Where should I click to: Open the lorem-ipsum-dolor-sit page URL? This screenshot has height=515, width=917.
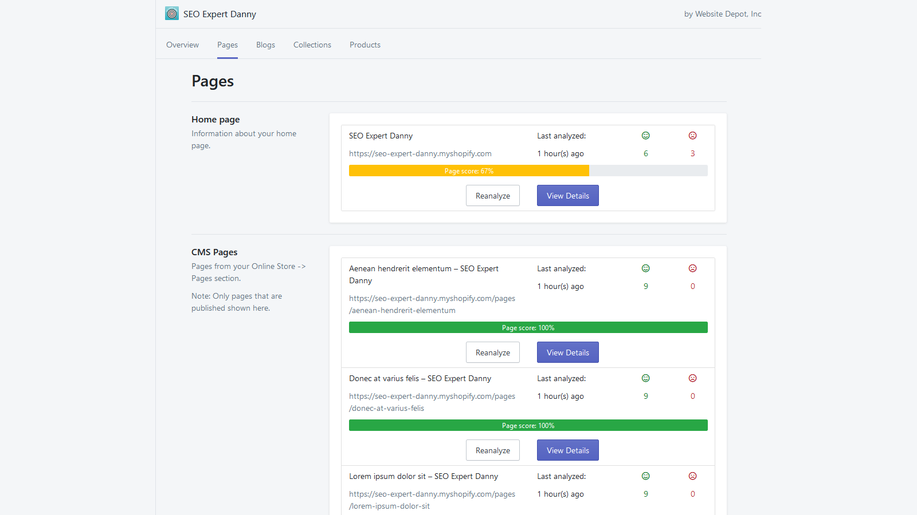click(x=432, y=500)
